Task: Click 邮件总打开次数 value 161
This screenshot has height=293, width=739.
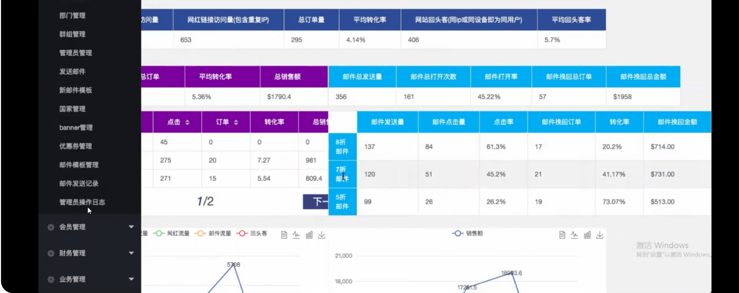Action: 409,97
